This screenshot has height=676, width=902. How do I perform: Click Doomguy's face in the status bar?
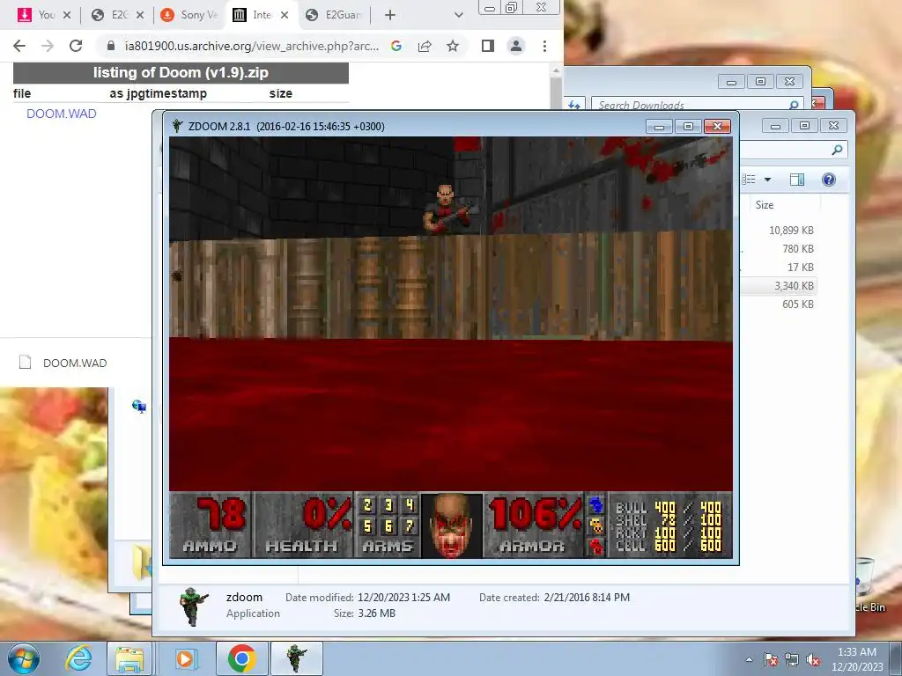coord(452,525)
